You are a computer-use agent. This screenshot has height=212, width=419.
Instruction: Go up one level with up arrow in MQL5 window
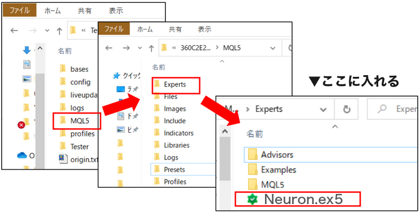[x=152, y=48]
